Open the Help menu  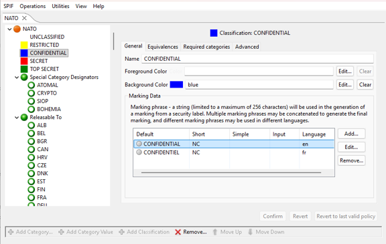(99, 6)
